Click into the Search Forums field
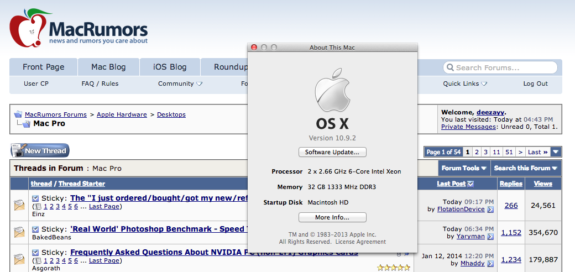The height and width of the screenshot is (272, 575). tap(500, 67)
